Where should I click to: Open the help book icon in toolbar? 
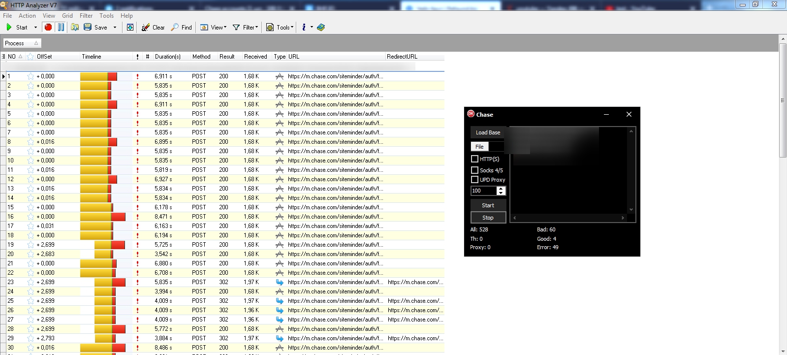click(321, 28)
